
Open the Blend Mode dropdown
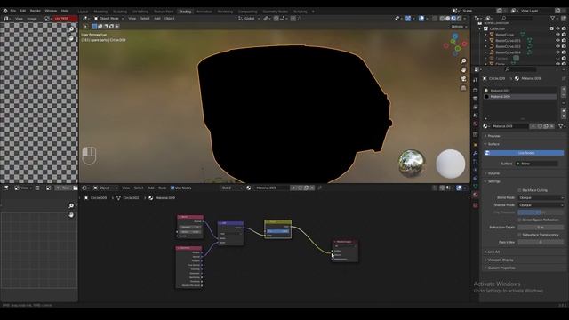click(541, 197)
